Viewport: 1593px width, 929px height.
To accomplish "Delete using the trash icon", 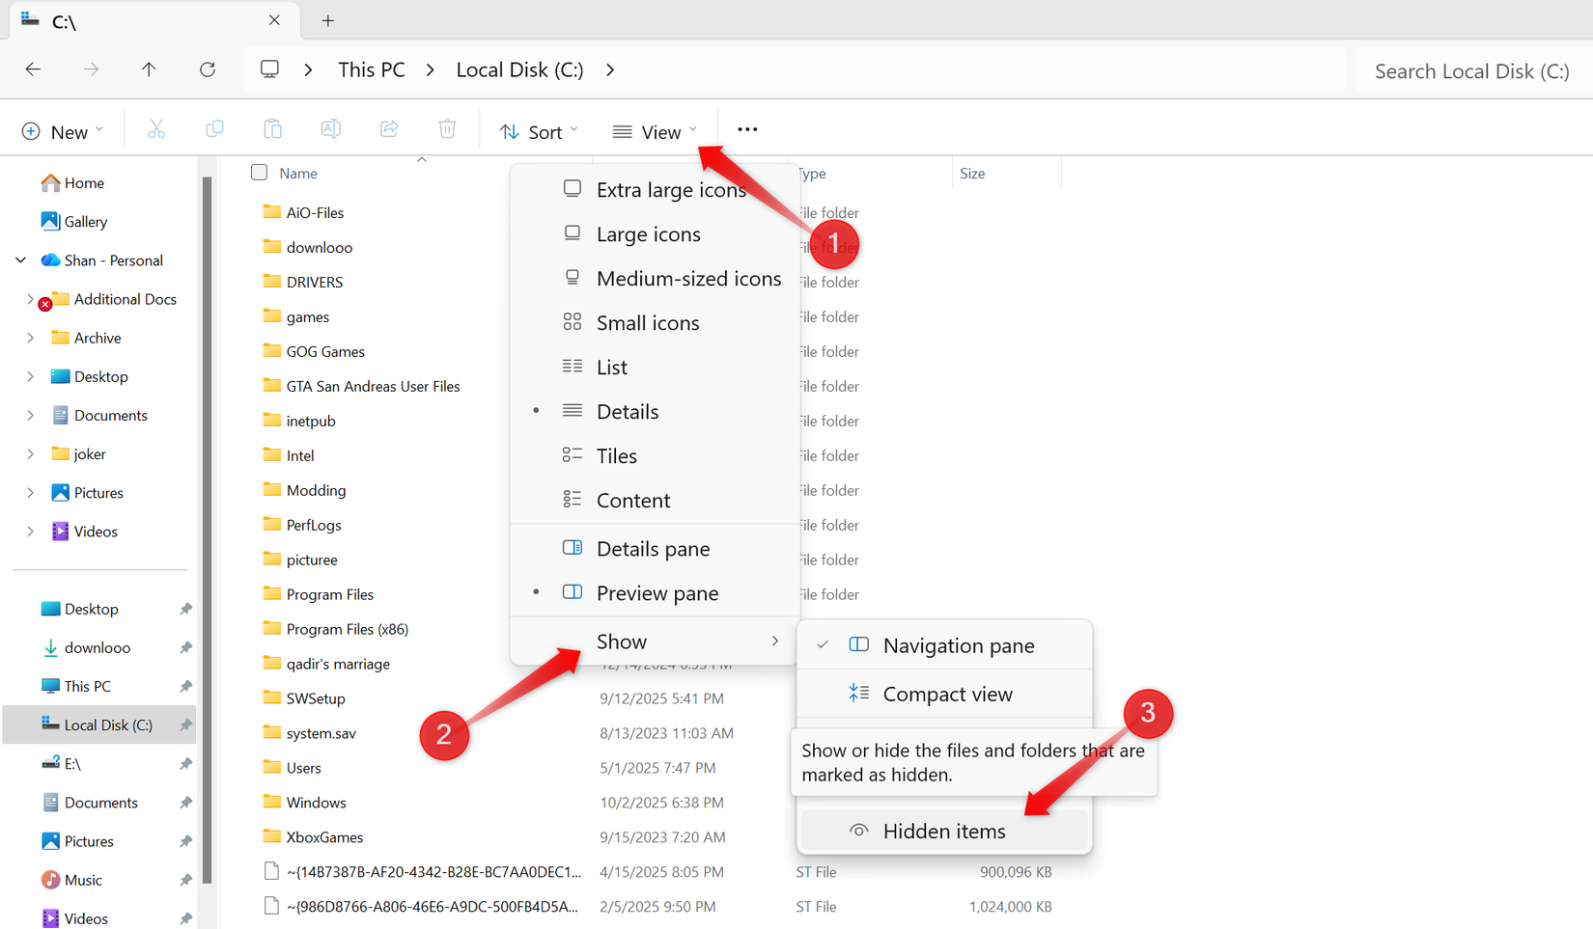I will coord(446,128).
